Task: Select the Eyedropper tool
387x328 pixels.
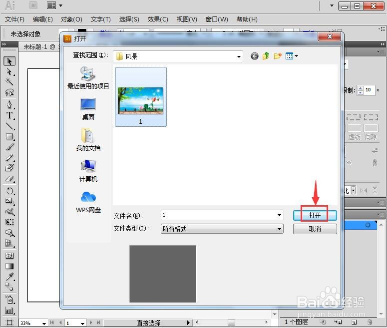Action: (x=9, y=277)
